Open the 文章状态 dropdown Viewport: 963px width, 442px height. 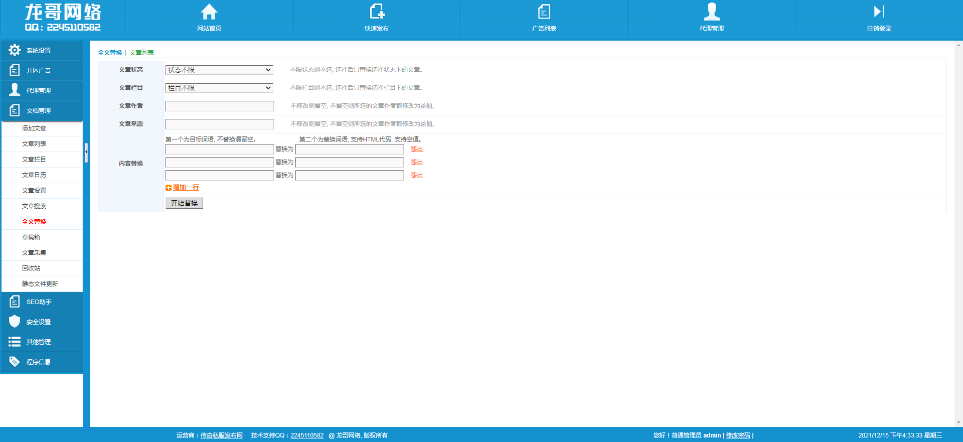tap(219, 70)
